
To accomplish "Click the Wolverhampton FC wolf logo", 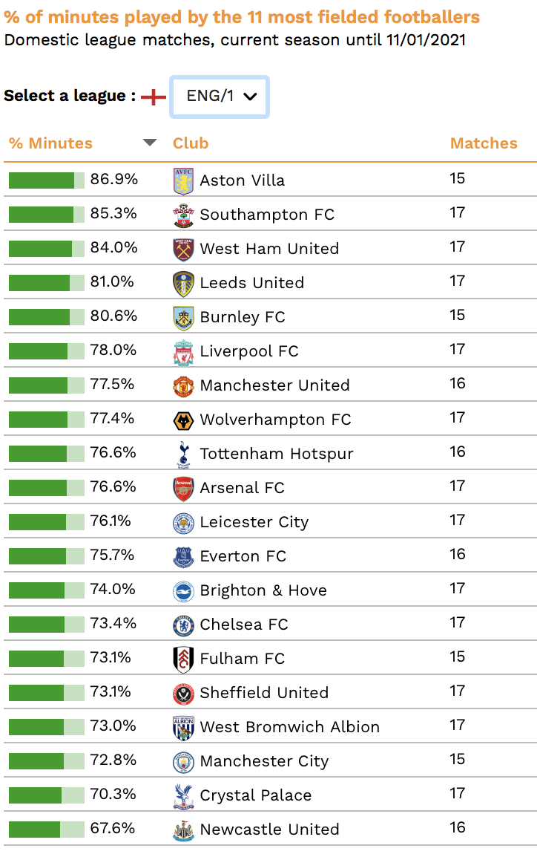I will tap(183, 421).
